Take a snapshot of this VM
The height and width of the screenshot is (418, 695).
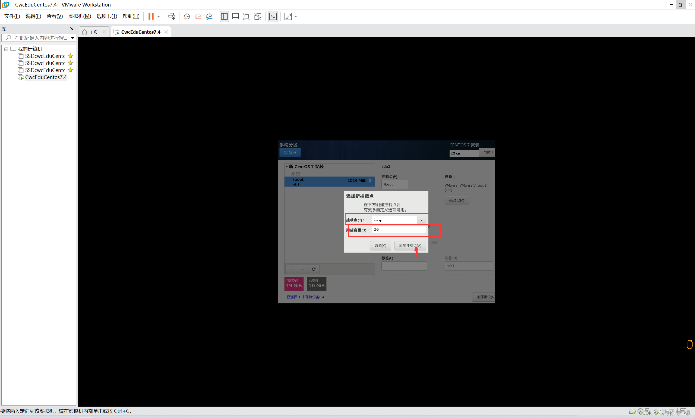187,16
